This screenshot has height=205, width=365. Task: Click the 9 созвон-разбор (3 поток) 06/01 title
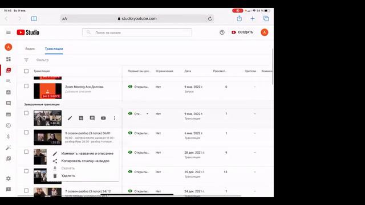(88, 133)
